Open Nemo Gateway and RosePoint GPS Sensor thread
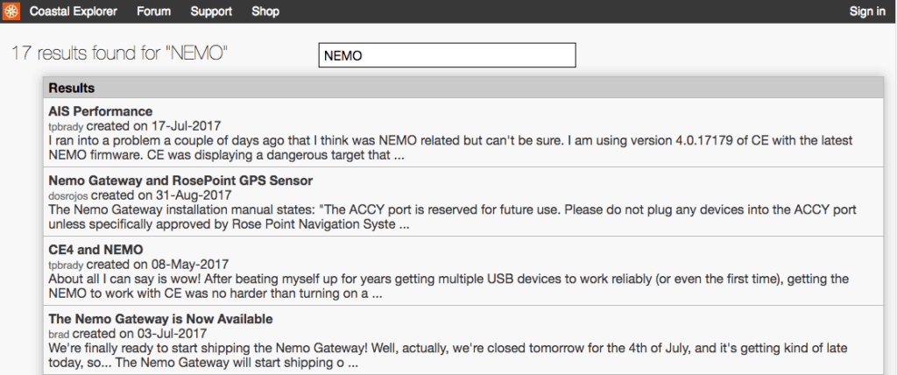The width and height of the screenshot is (897, 375). tap(180, 180)
